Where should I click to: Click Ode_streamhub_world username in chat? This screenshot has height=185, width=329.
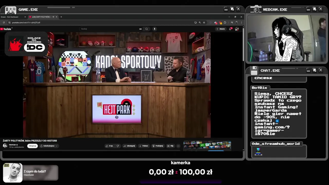click(x=276, y=144)
